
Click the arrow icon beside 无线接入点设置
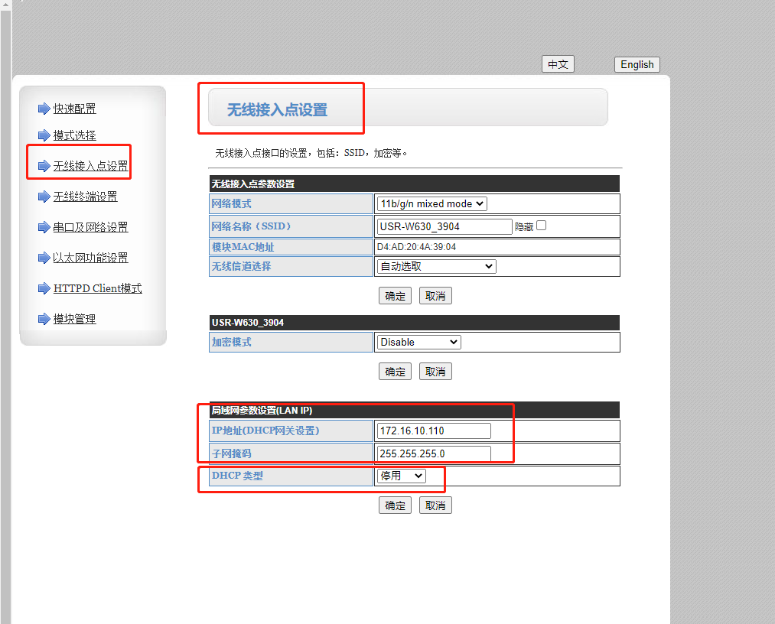point(44,166)
